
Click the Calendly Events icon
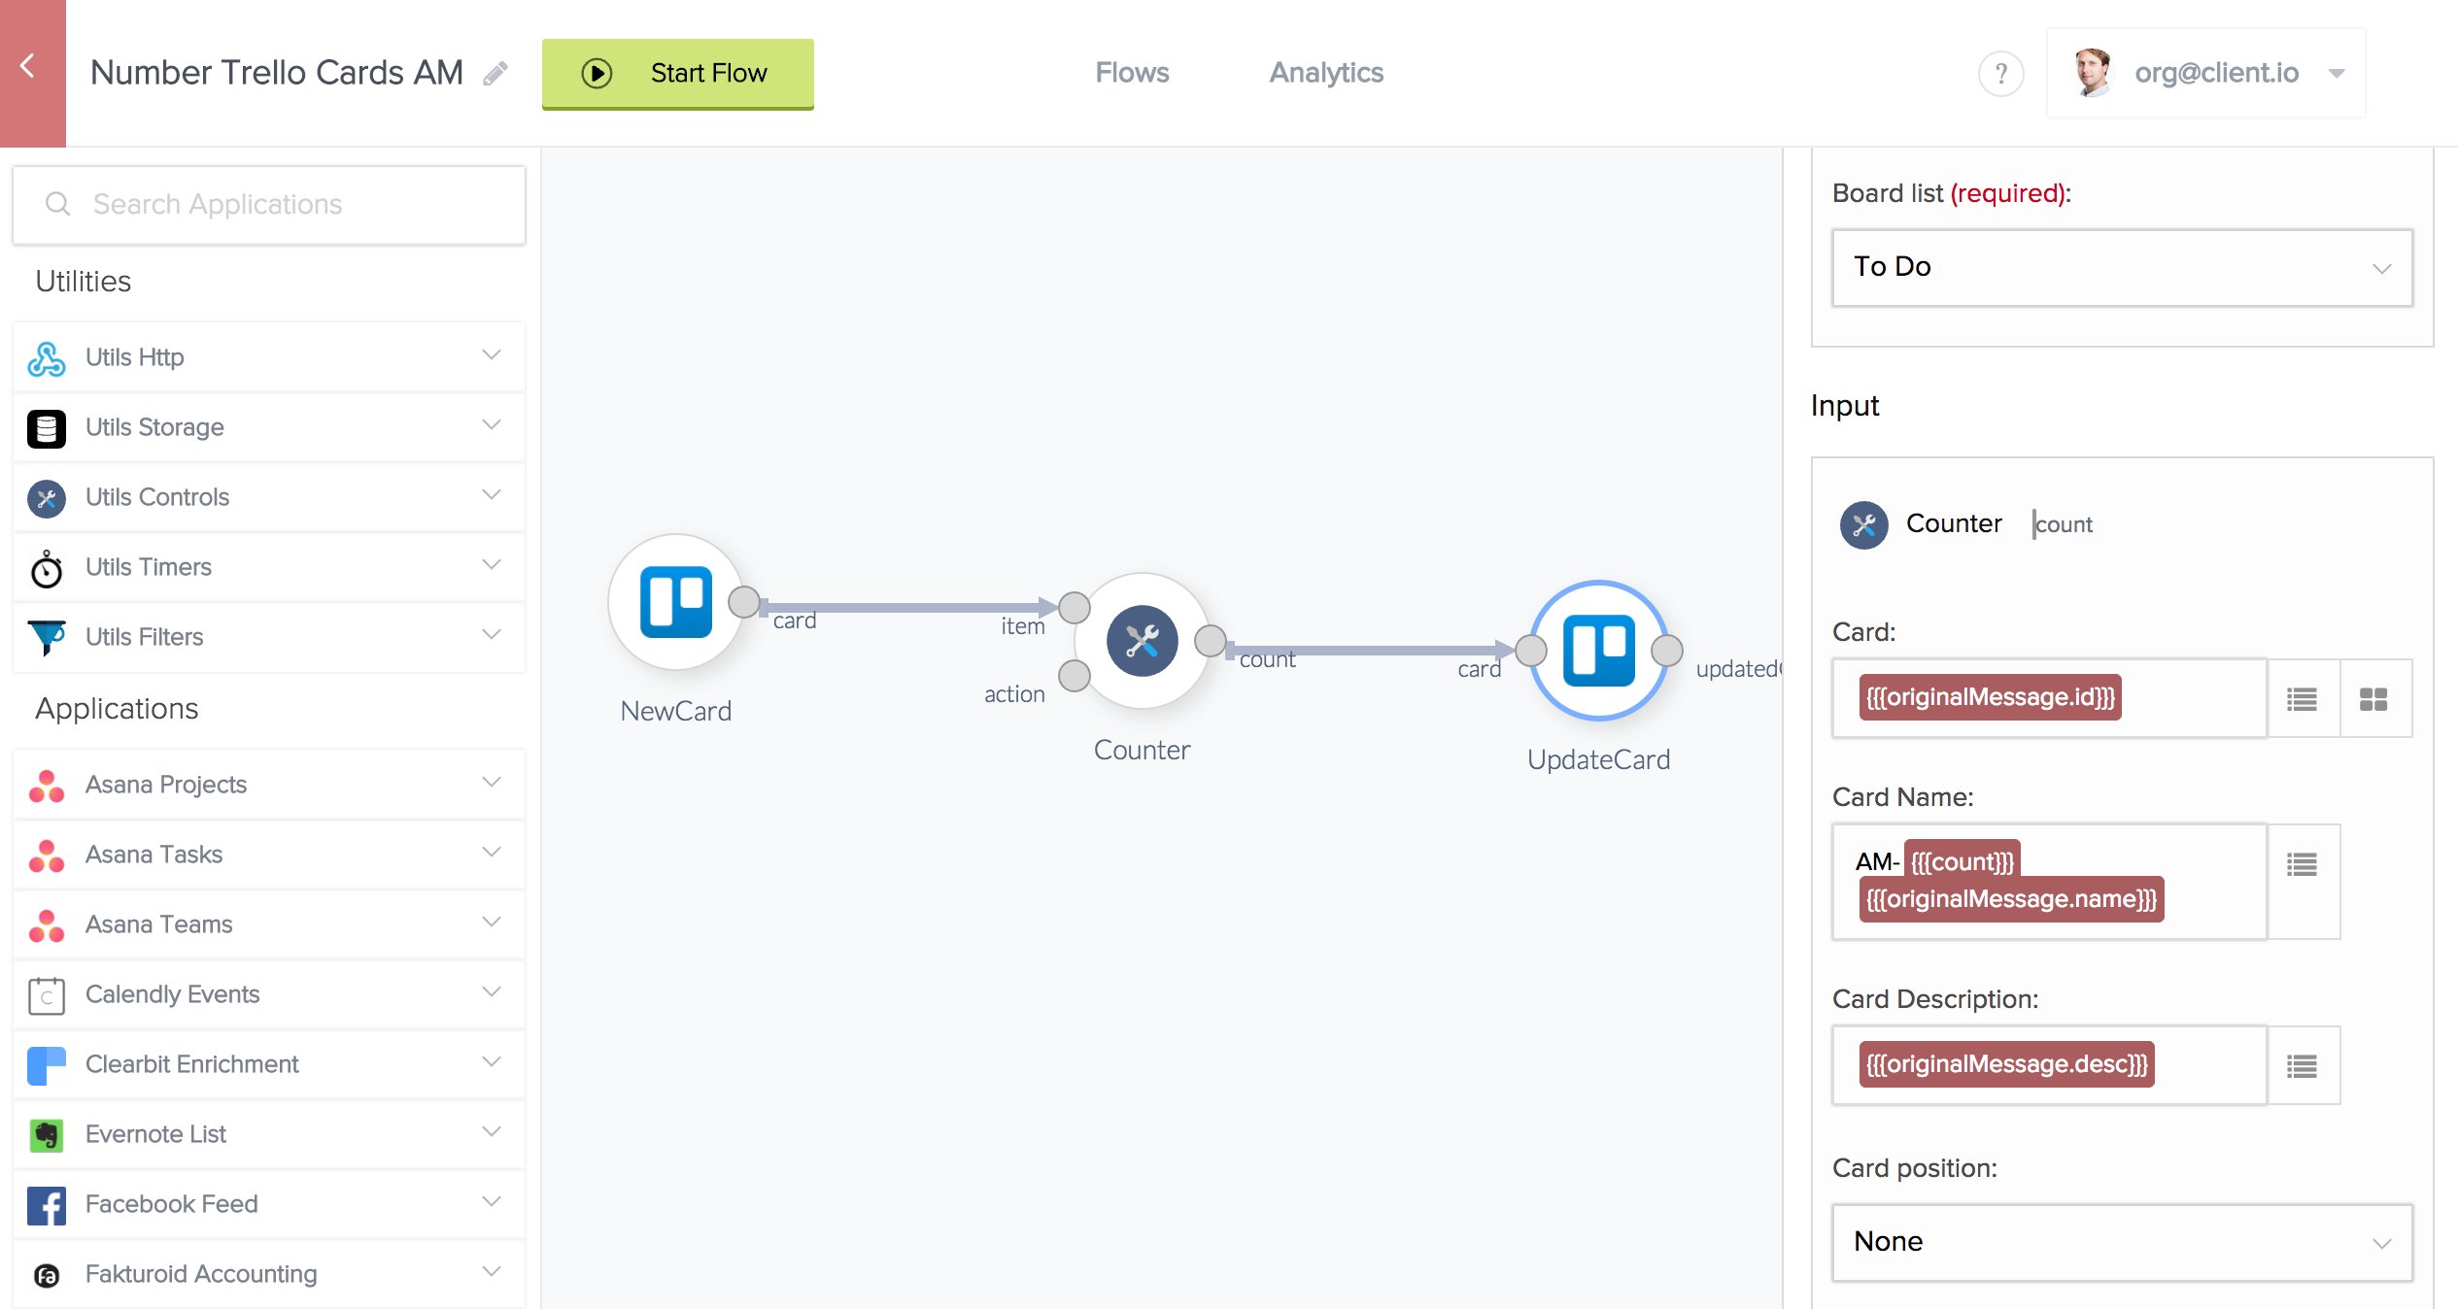pyautogui.click(x=47, y=995)
